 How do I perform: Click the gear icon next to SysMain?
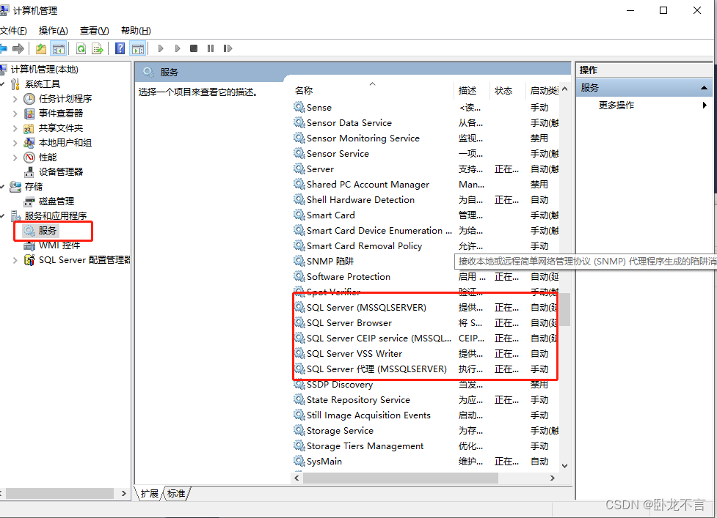pyautogui.click(x=299, y=461)
